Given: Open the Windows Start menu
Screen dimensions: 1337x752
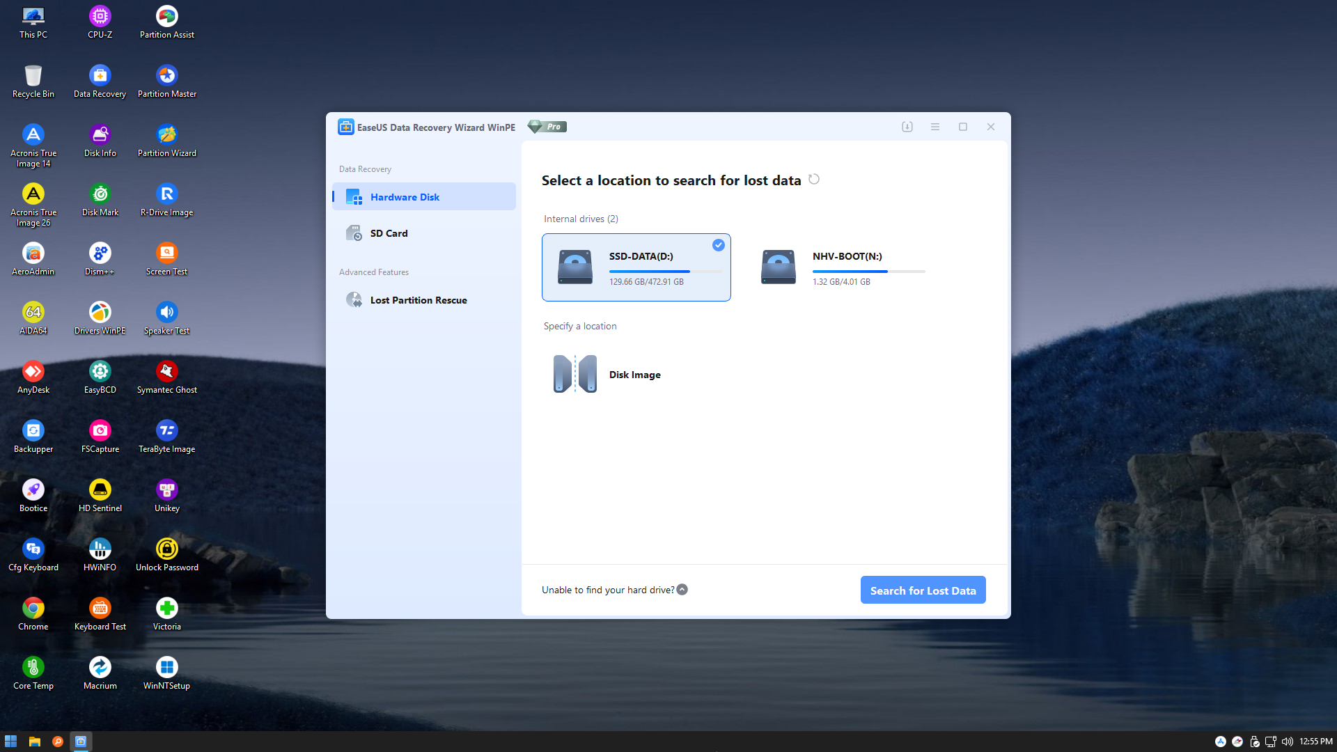Looking at the screenshot, I should click(10, 742).
